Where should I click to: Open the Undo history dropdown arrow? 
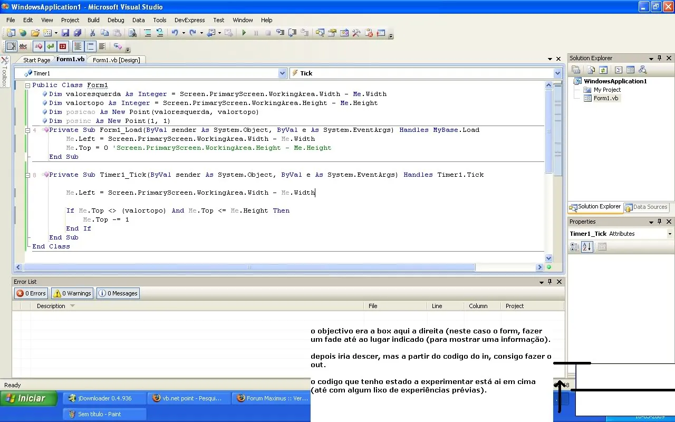click(x=184, y=33)
